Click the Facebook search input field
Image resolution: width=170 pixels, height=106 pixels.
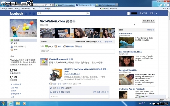62,13
